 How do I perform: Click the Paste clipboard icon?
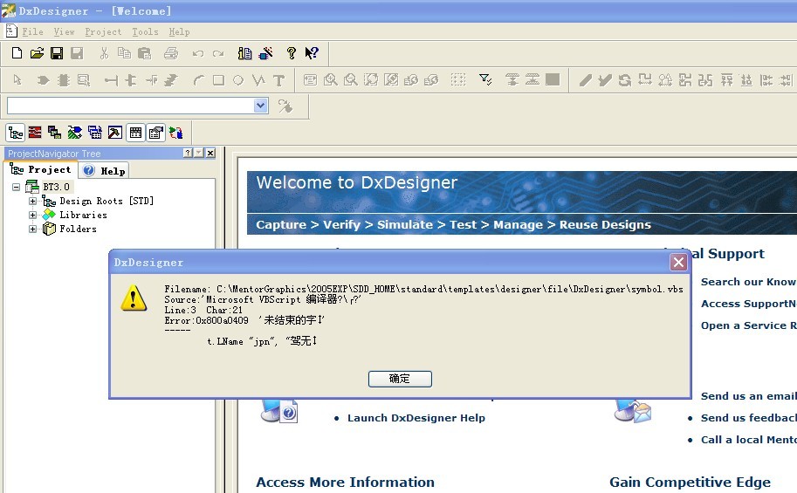tap(145, 53)
